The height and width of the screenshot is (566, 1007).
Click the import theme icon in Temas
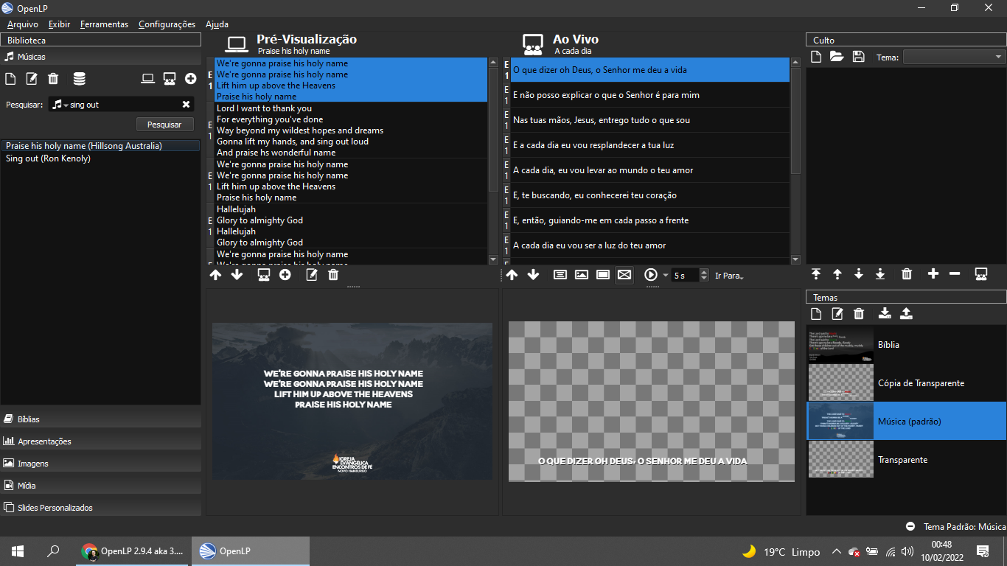(x=885, y=313)
